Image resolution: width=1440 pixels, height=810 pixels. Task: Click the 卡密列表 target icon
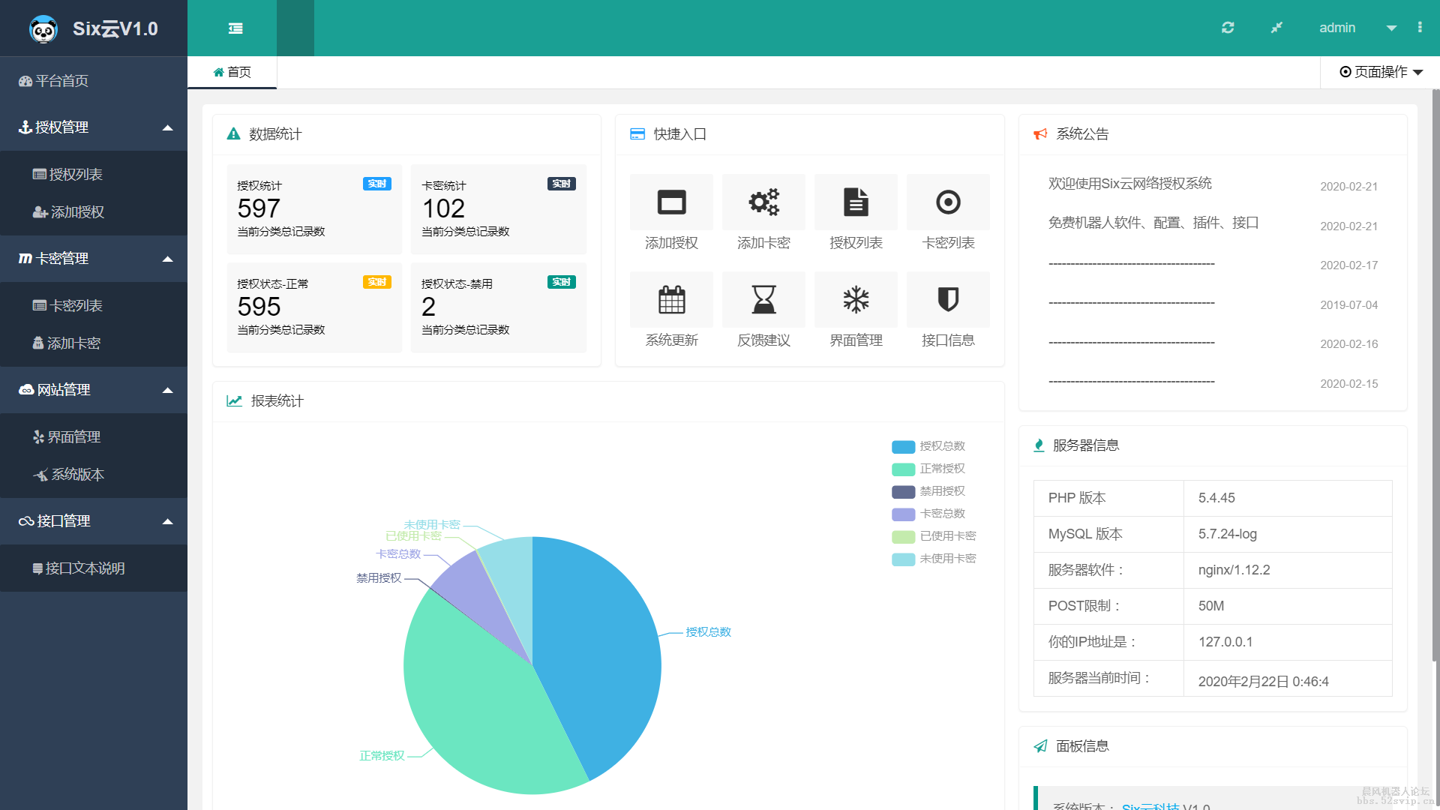pyautogui.click(x=948, y=202)
